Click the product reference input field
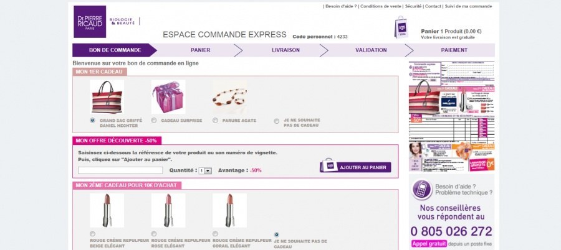Viewport: 561px width, 250px height. pos(120,170)
